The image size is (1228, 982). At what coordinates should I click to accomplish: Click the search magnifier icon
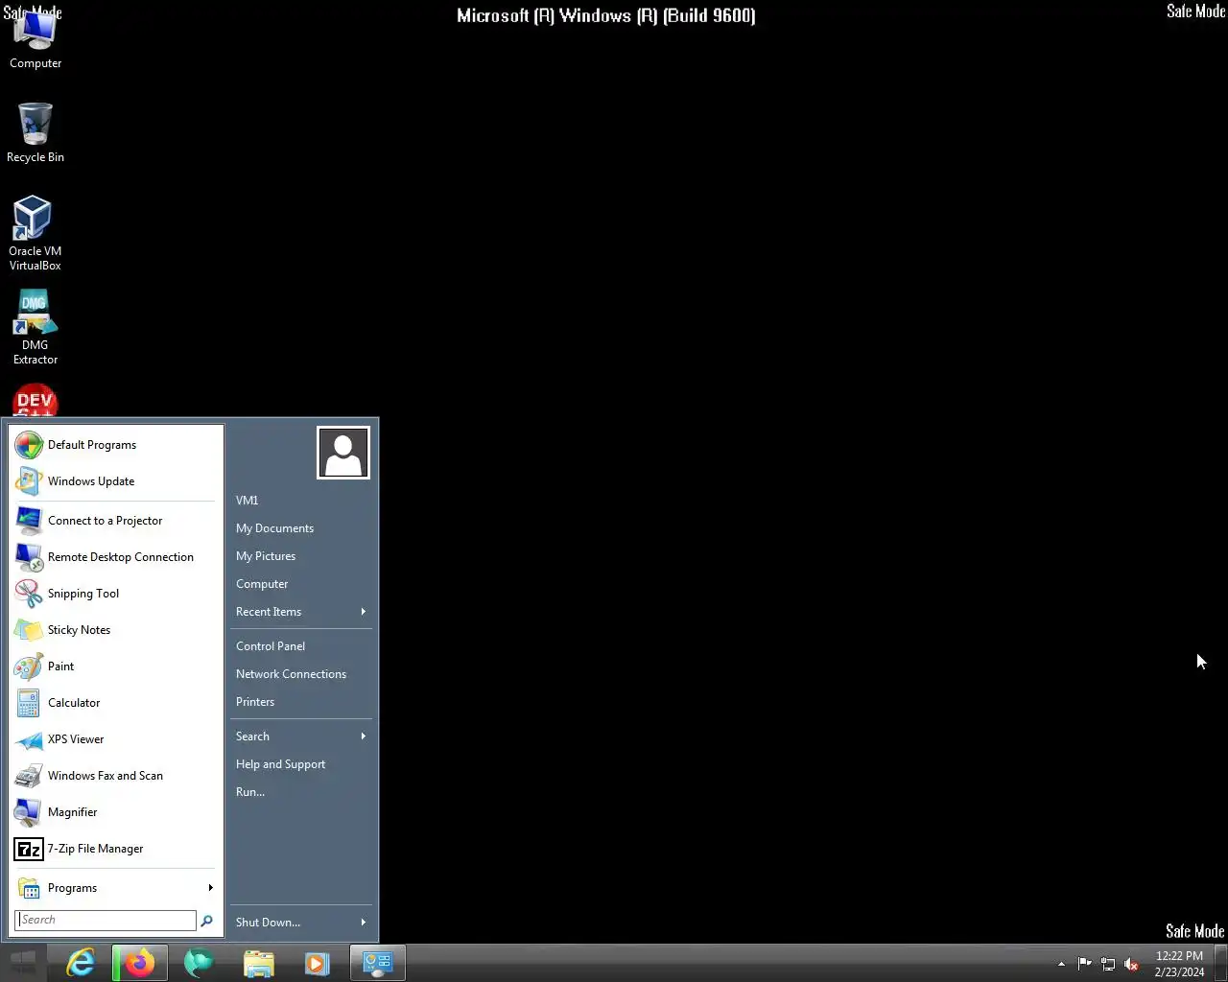(x=206, y=921)
